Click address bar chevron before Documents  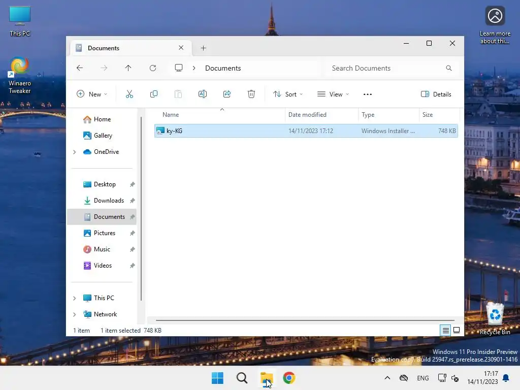(x=194, y=68)
